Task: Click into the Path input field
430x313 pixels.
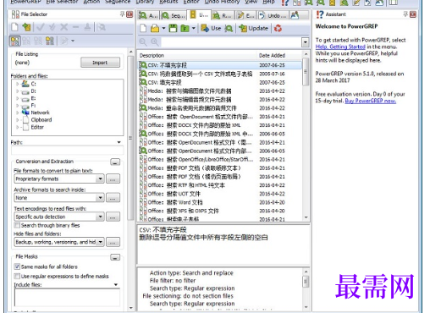Action: (x=67, y=151)
